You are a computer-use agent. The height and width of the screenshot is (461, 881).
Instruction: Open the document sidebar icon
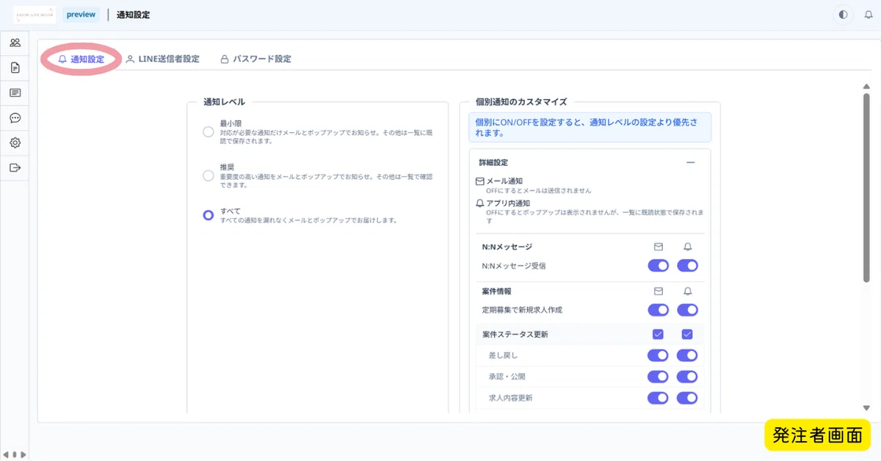(x=15, y=68)
